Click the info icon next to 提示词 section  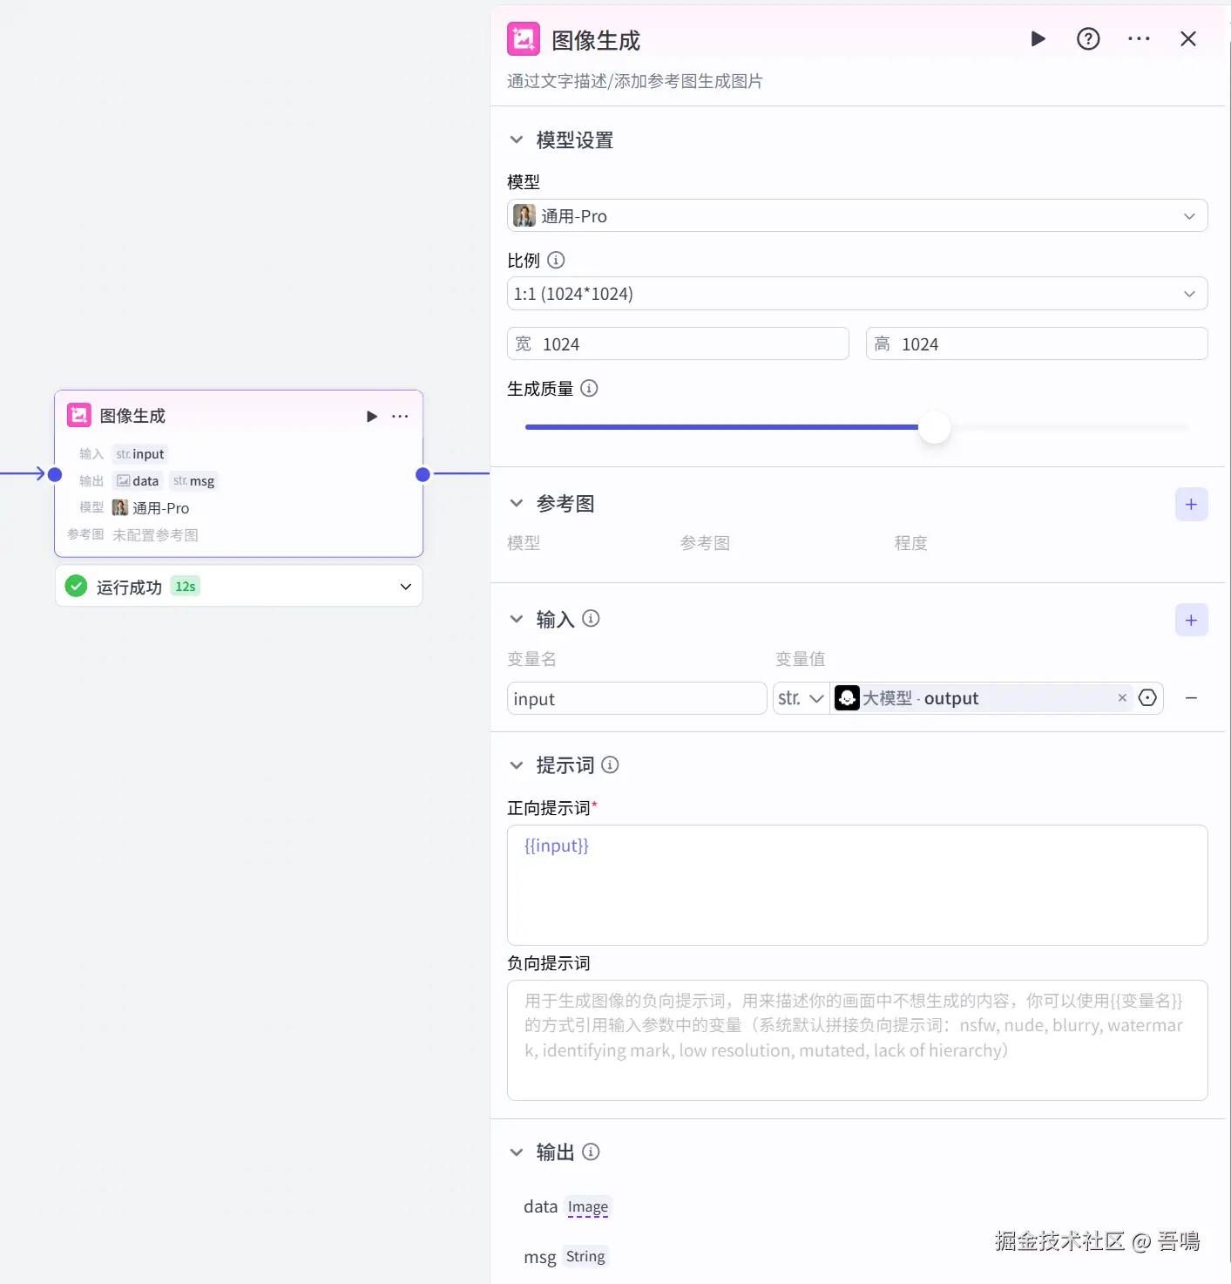610,765
